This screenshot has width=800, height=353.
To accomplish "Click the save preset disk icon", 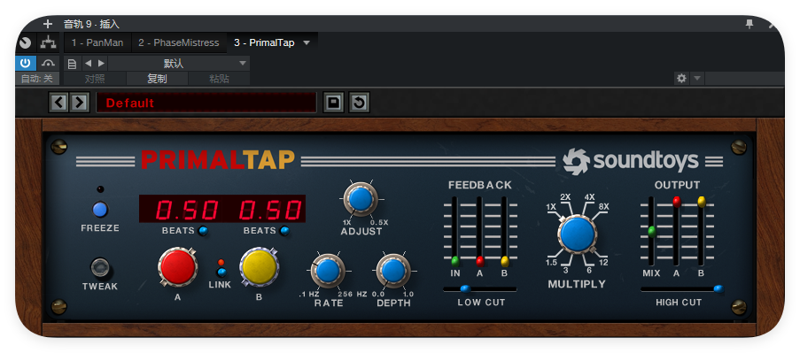I will [x=334, y=103].
